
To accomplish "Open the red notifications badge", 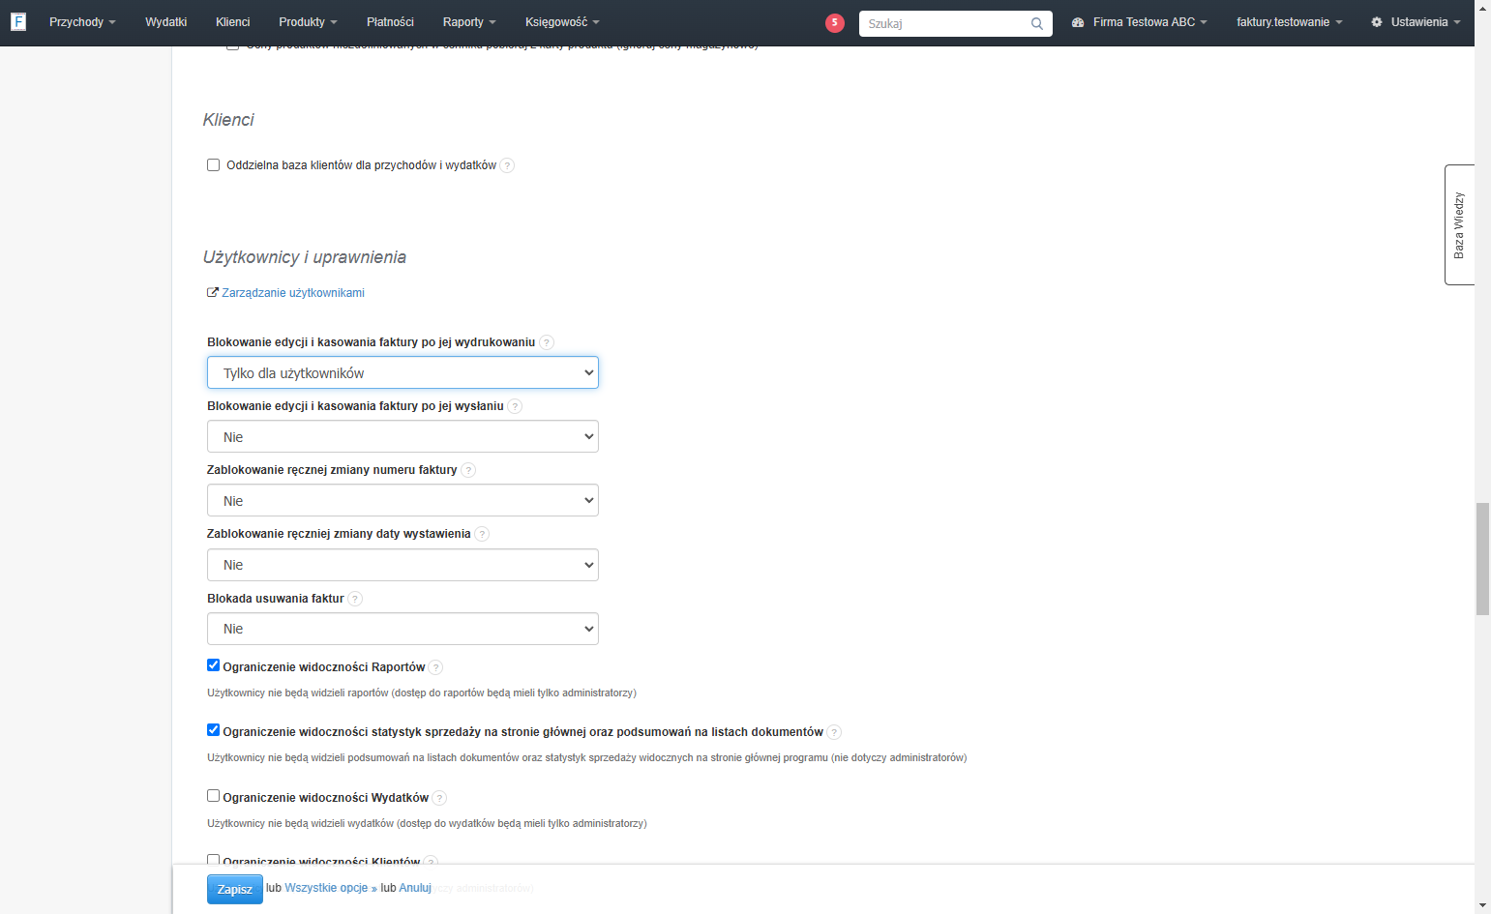I will point(835,22).
